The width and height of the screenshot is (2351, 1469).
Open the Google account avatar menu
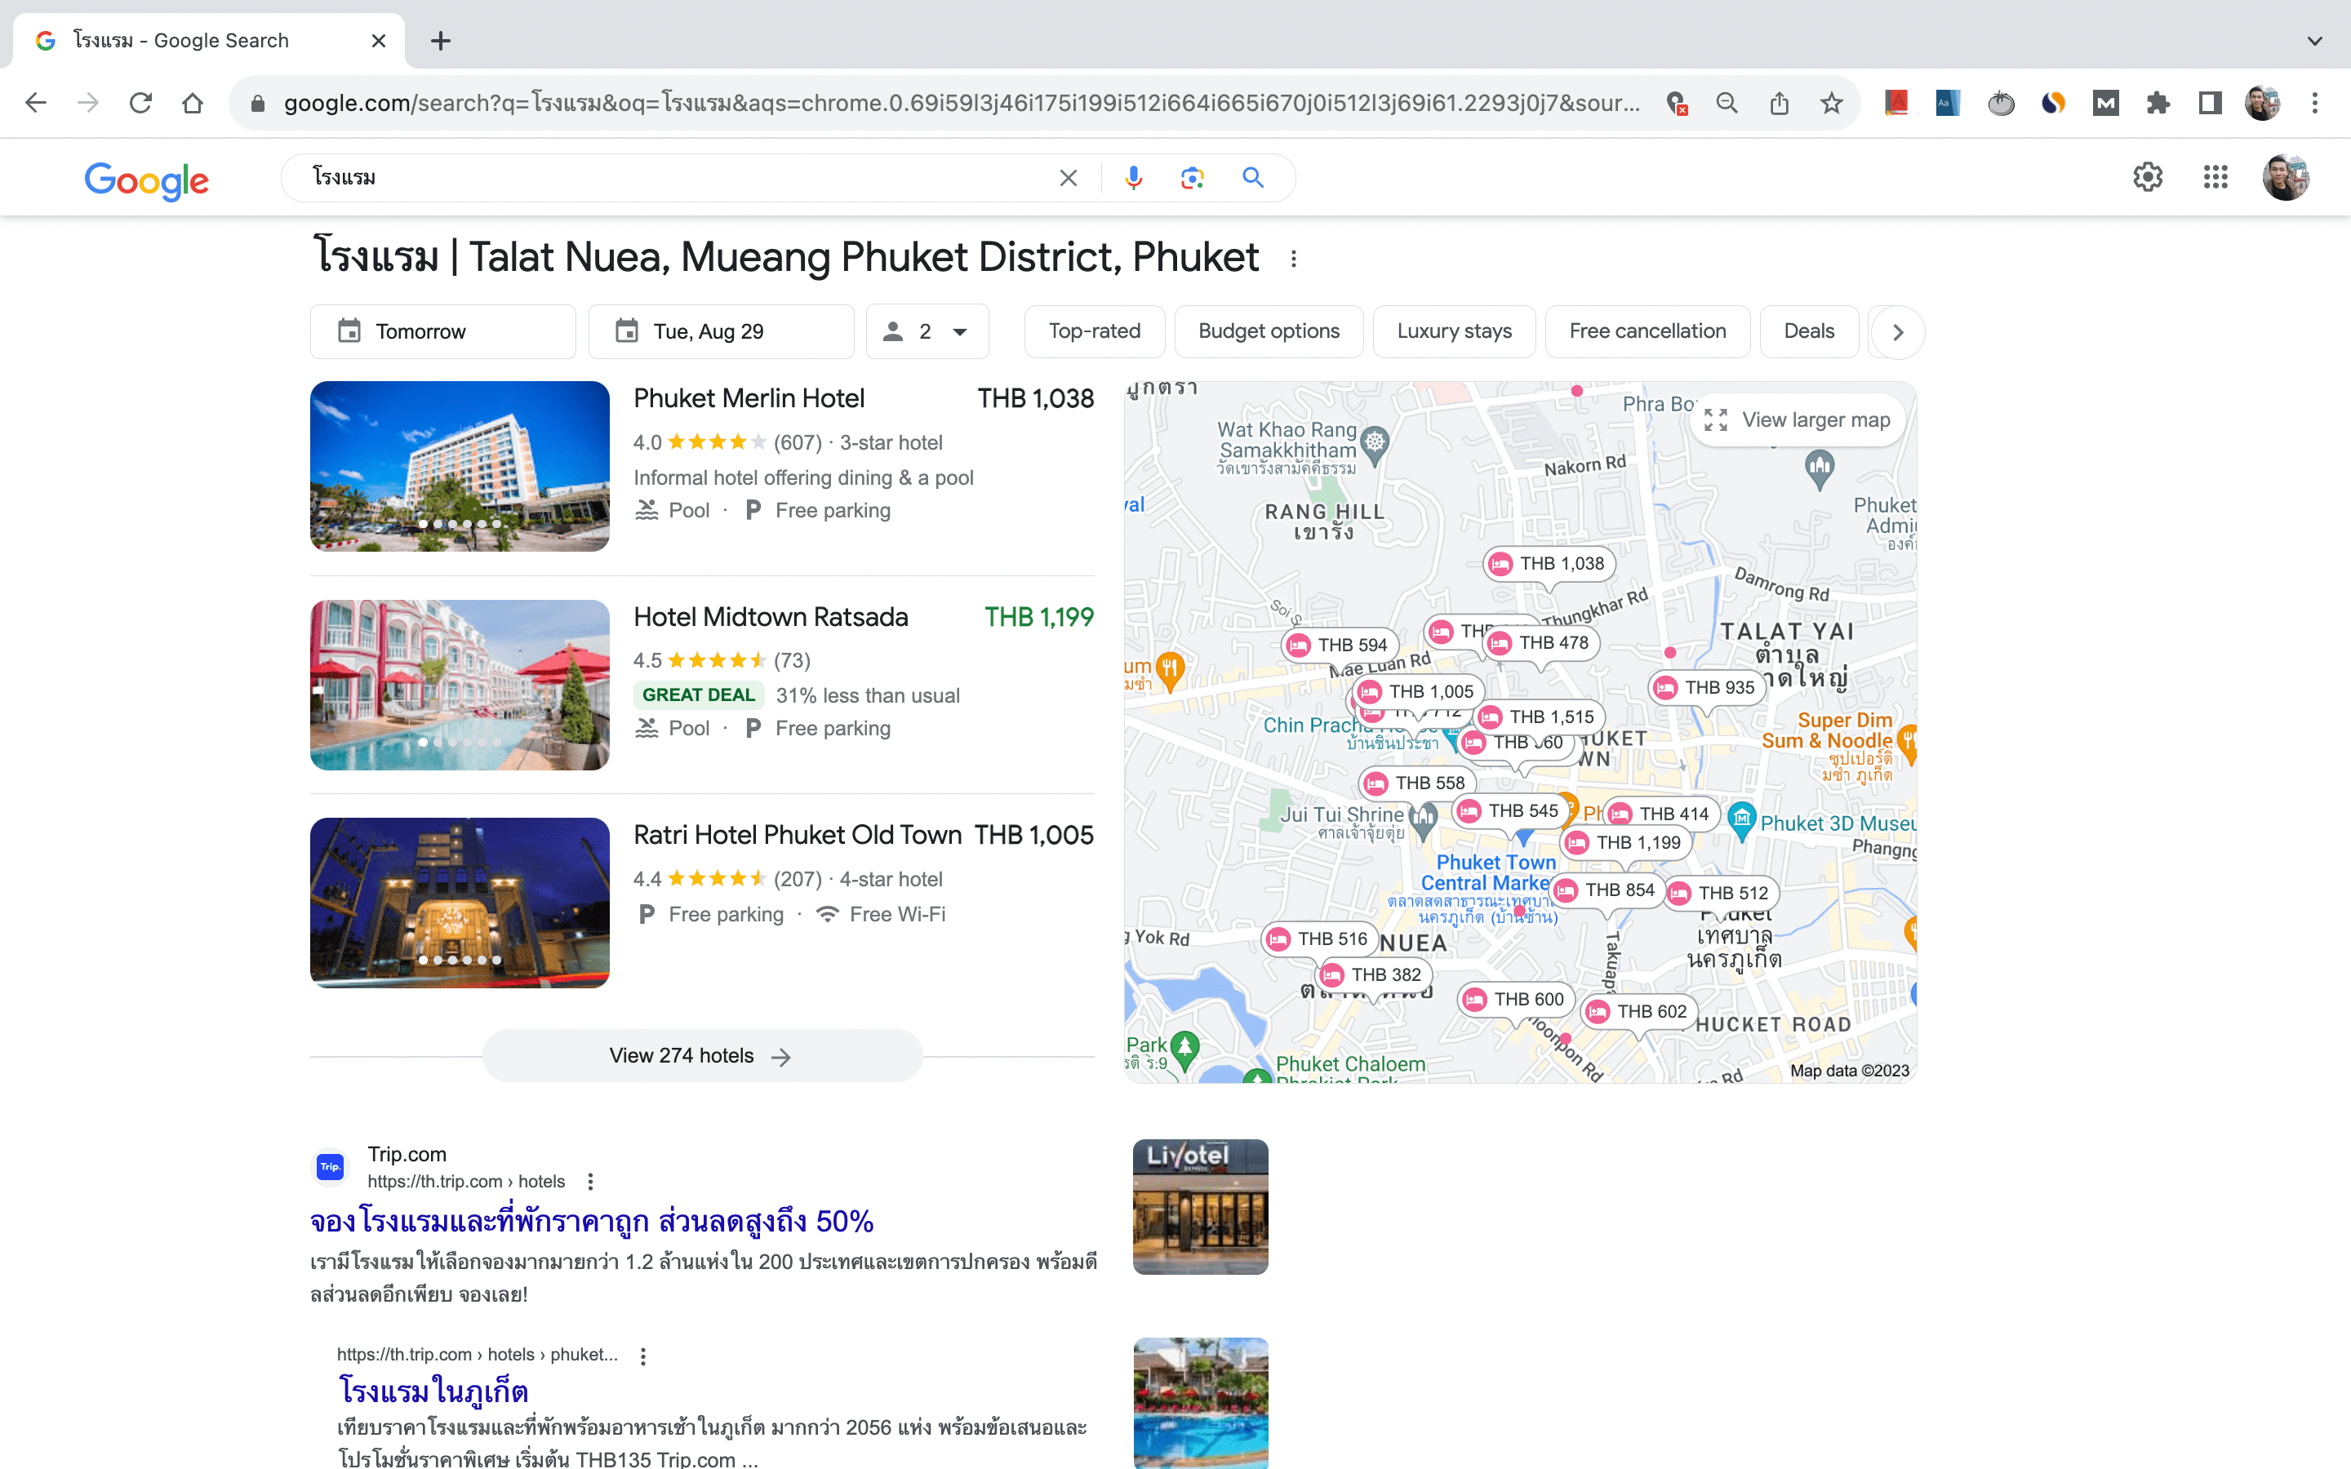click(2285, 177)
